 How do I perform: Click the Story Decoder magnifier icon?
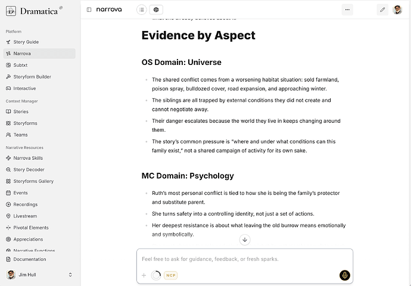point(8,170)
